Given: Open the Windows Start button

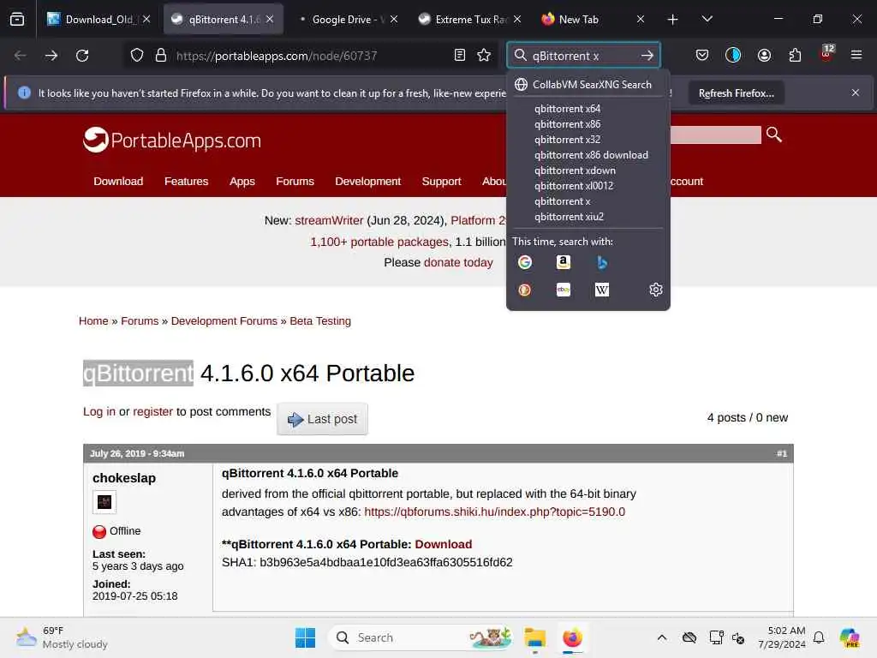Looking at the screenshot, I should (x=305, y=637).
